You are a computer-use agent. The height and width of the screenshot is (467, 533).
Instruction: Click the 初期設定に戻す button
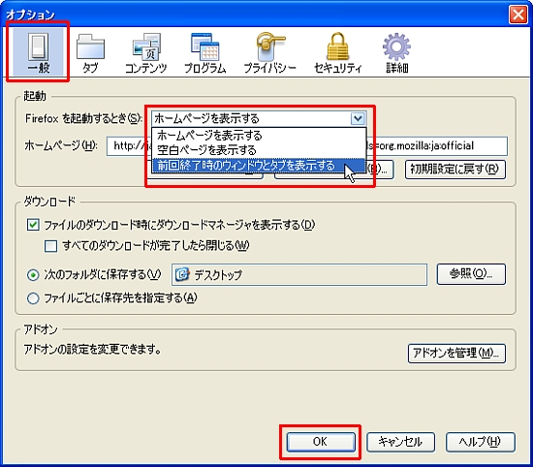coord(455,170)
